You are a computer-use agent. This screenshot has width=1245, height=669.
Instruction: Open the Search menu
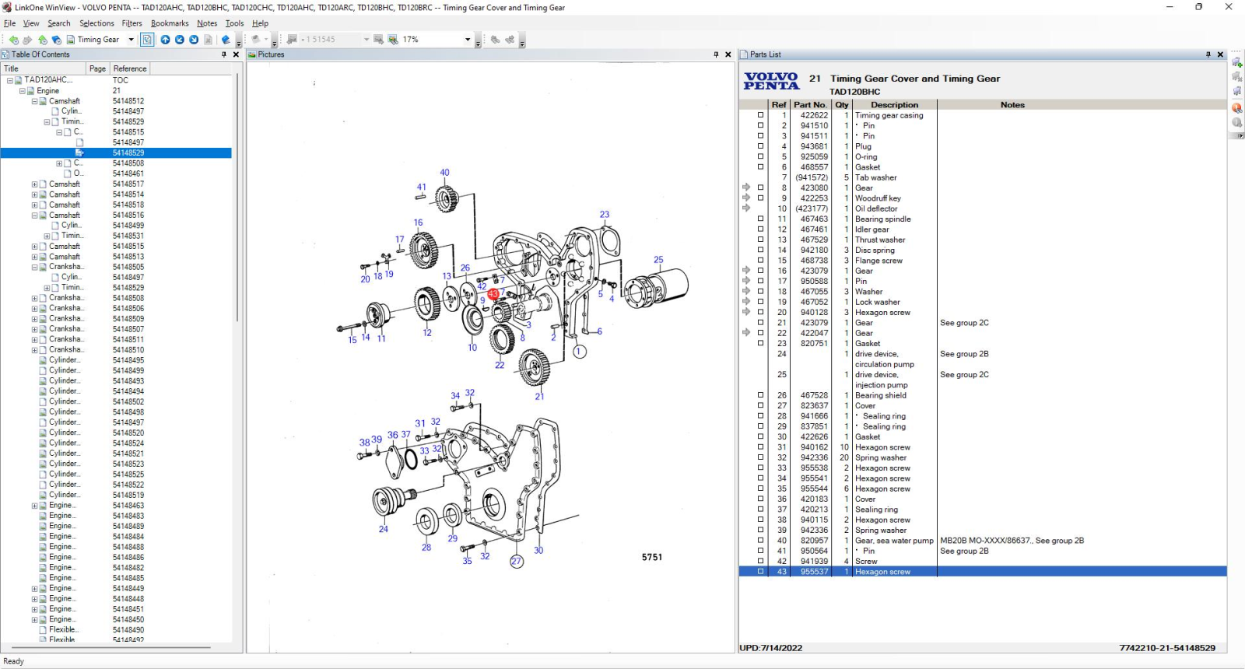pyautogui.click(x=59, y=23)
